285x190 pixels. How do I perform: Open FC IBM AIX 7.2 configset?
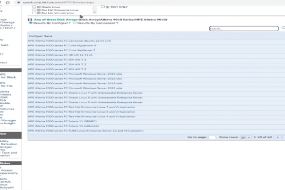click(57, 64)
